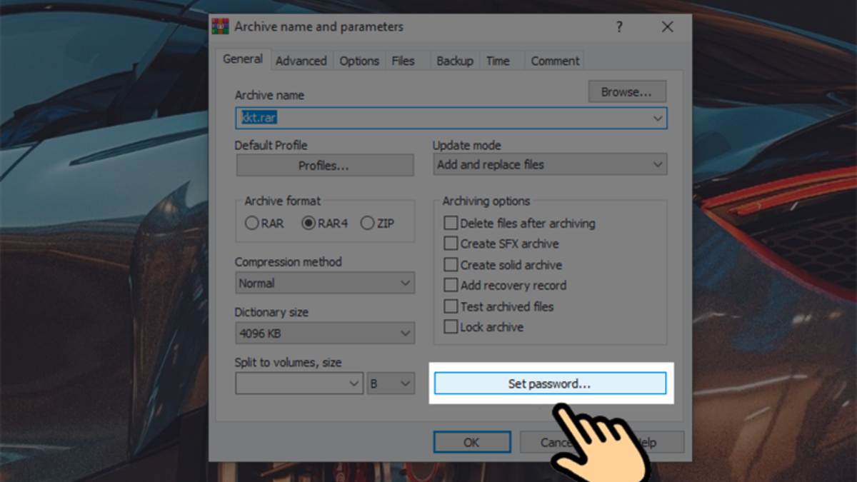
Task: Open the volume size unit dropdown
Action: click(405, 383)
